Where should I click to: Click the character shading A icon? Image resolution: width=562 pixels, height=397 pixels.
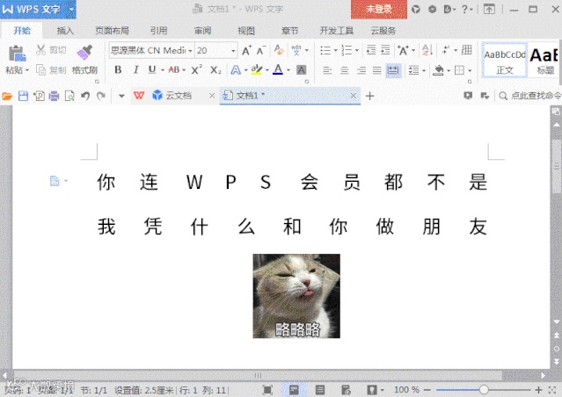click(x=301, y=69)
